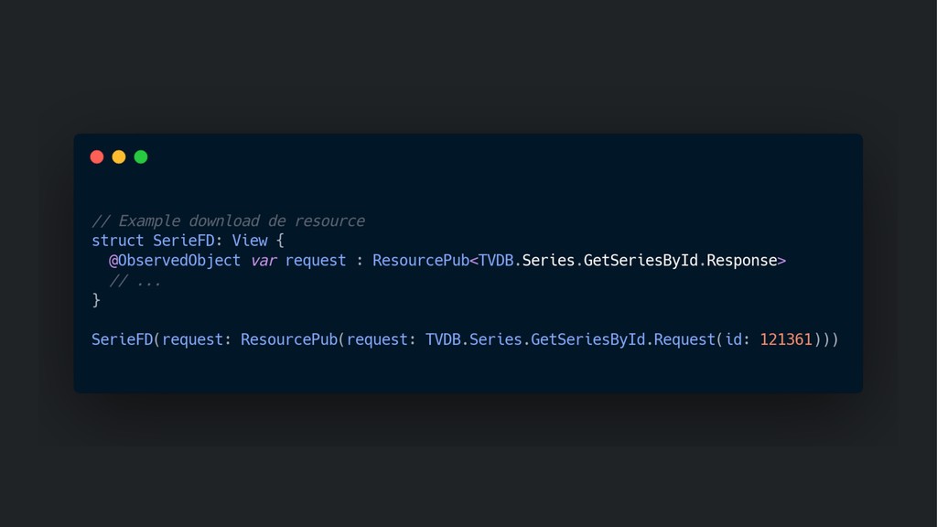
Task: Click the @ObservedObject attribute
Action: click(175, 261)
